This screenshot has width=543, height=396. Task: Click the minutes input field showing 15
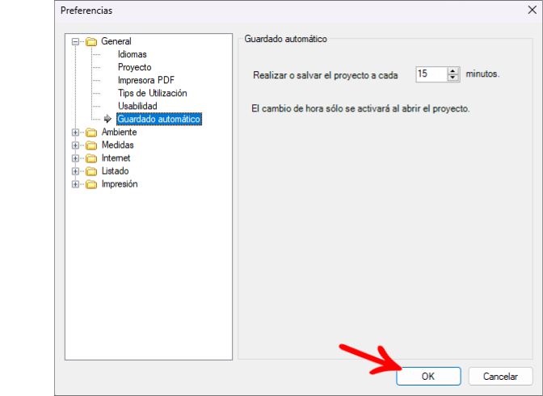pyautogui.click(x=431, y=74)
